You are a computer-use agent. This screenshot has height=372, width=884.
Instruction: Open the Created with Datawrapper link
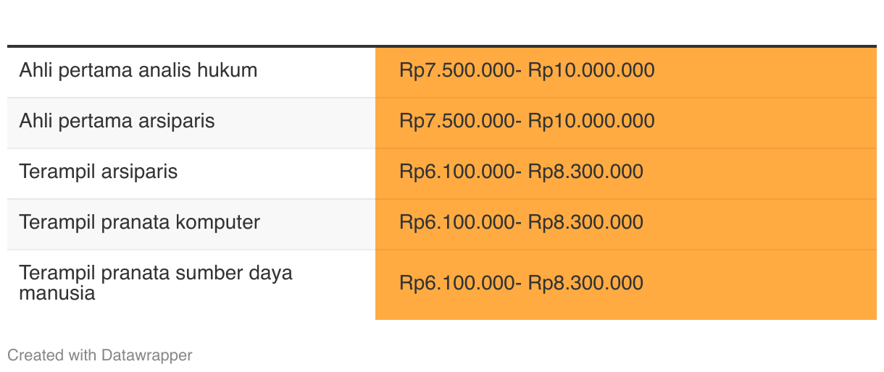(100, 355)
